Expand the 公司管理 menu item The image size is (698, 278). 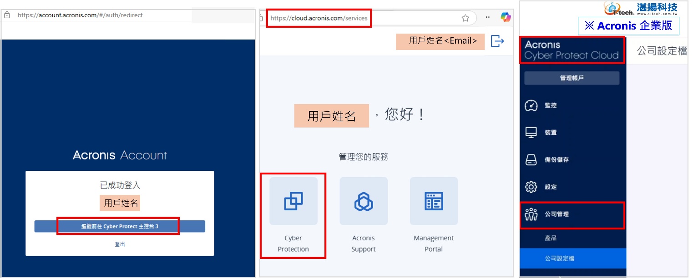(573, 214)
